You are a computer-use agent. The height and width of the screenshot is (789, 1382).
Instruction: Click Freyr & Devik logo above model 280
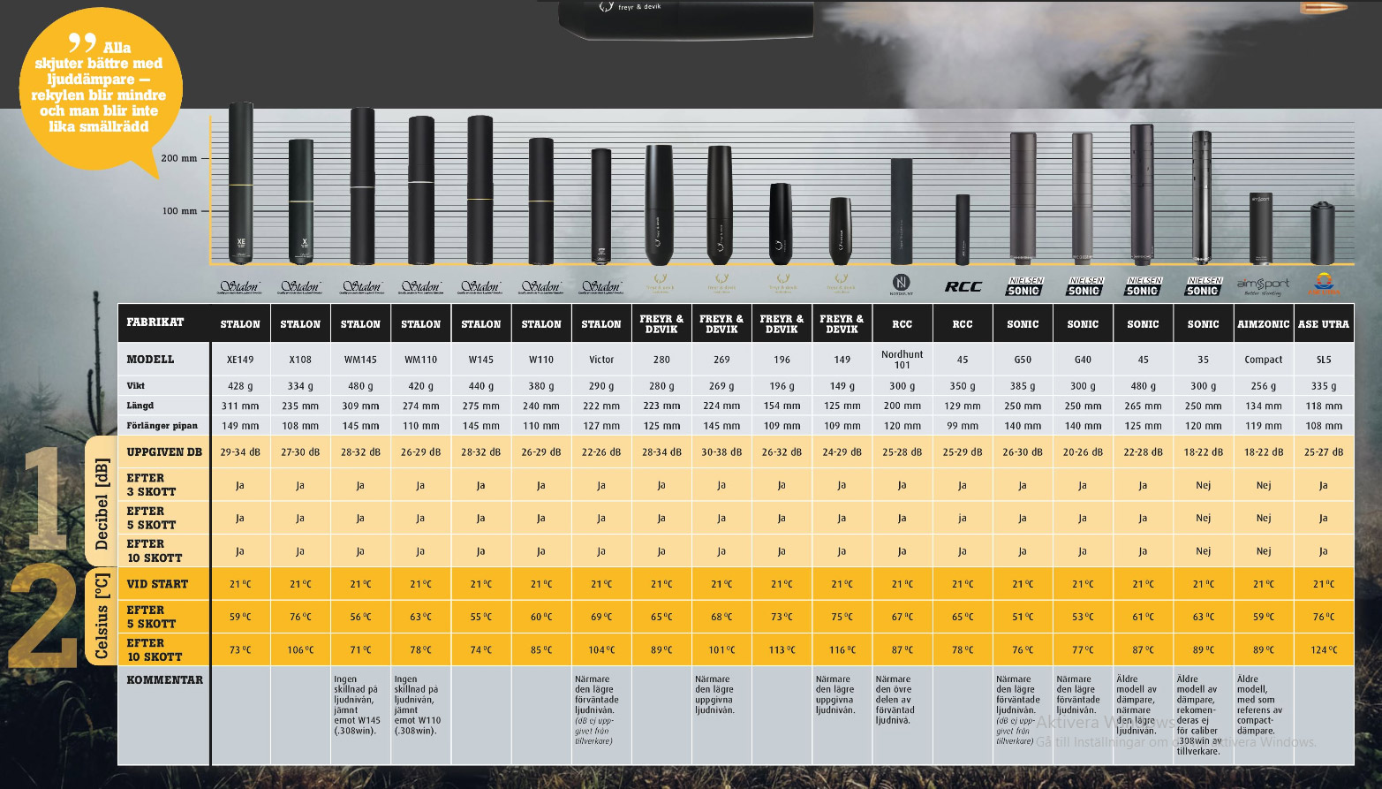pyautogui.click(x=661, y=284)
